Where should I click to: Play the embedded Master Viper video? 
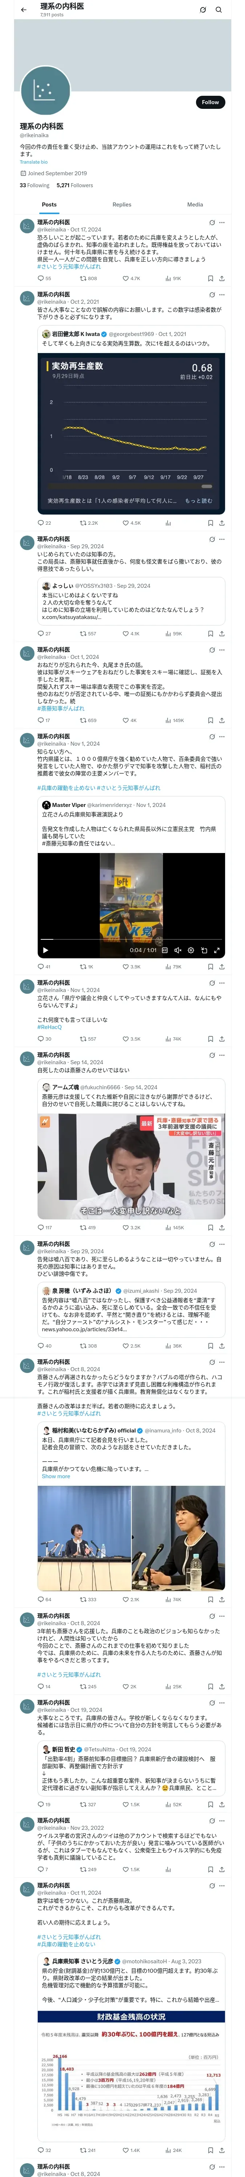click(46, 950)
